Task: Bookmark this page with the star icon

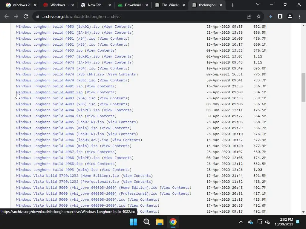Action: pos(259,17)
